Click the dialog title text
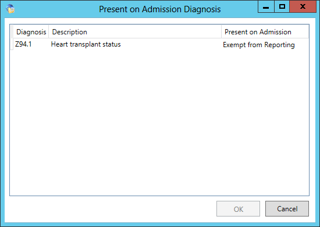320x227 pixels. 160,9
